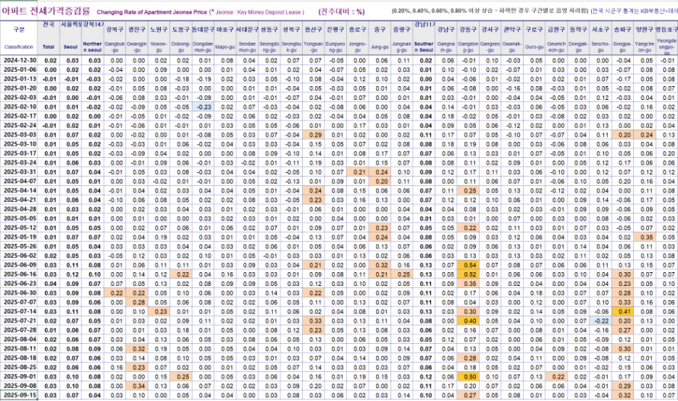678x401 pixels.
Task: Select the 0.29 Yongsan cell on 2025-03-03
Action: pos(313,135)
